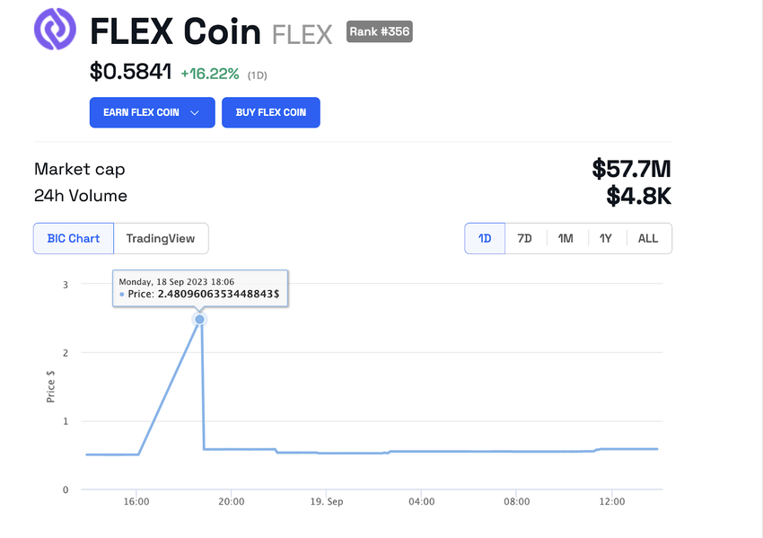Open the Earn Flex Coin button
The height and width of the screenshot is (538, 763).
(142, 113)
